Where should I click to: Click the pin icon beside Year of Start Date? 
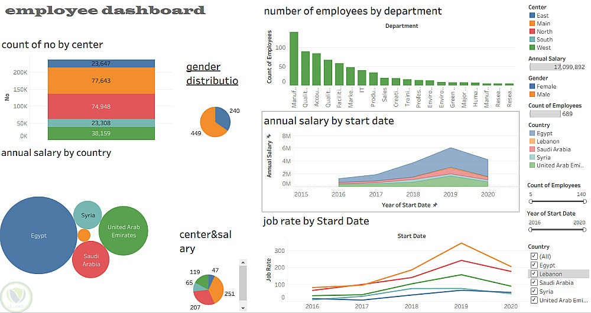click(435, 205)
